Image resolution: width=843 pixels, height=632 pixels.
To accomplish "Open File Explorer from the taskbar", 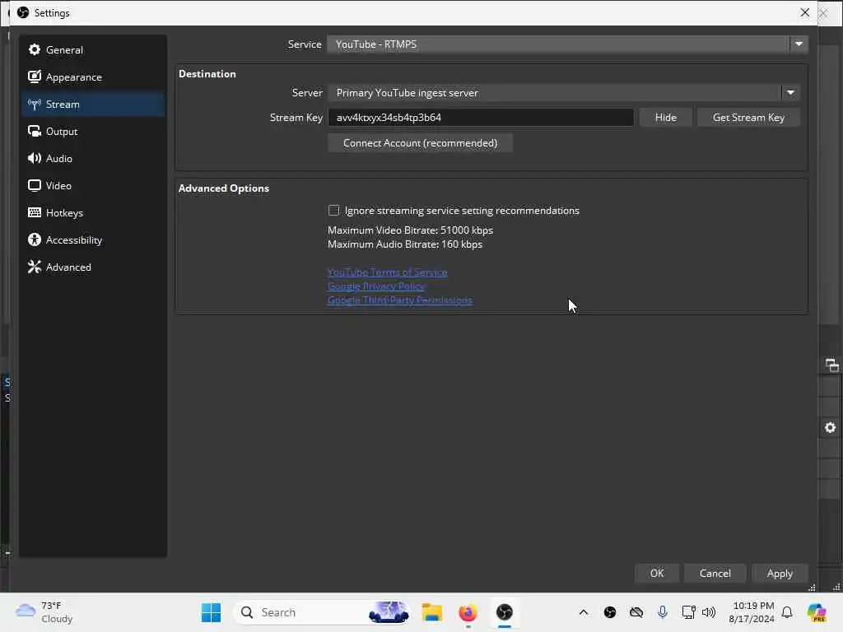I will tap(431, 612).
